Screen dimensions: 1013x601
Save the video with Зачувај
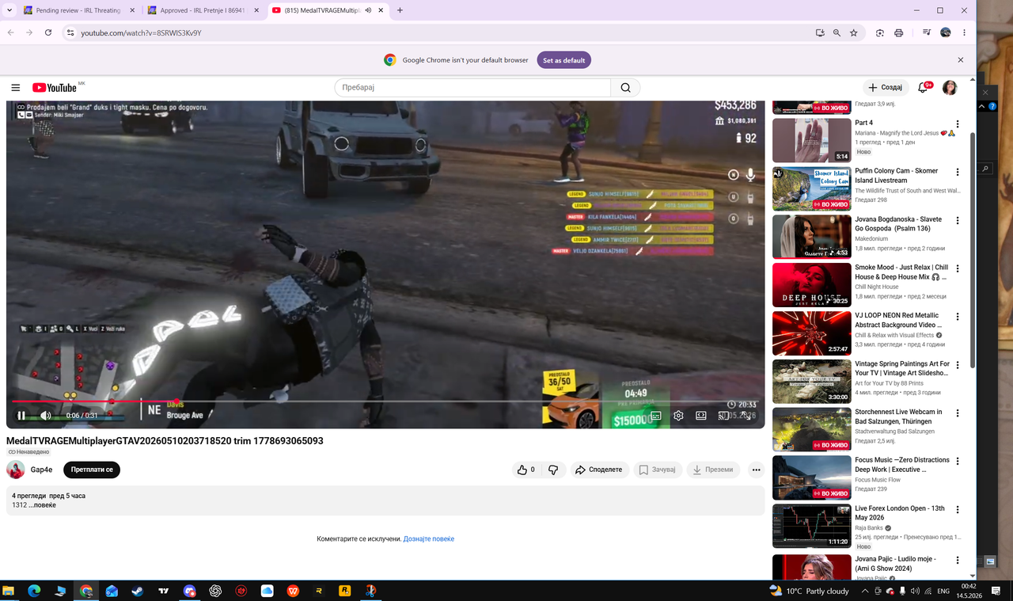(658, 470)
